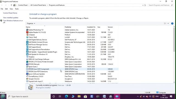Click the search magnifier in Search Programs box
The height and width of the screenshot is (99, 176).
(172, 5)
